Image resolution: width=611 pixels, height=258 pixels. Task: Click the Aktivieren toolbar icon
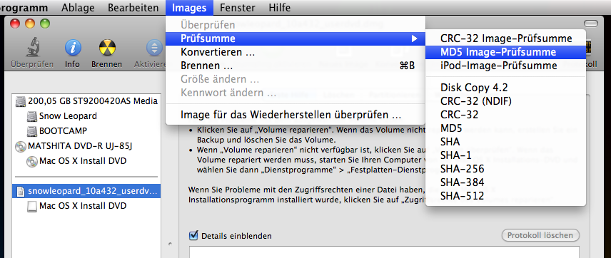[155, 48]
